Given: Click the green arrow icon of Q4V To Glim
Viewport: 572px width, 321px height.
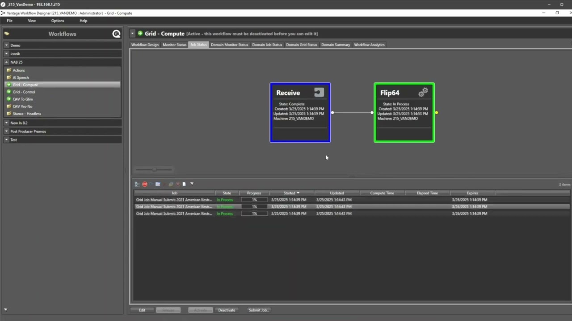Looking at the screenshot, I should point(8,99).
